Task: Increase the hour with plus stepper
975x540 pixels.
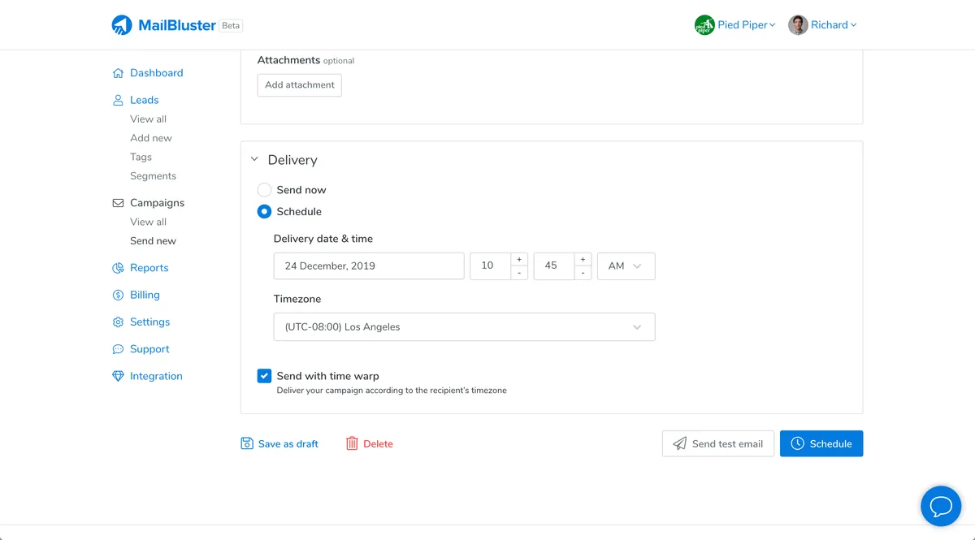Action: pyautogui.click(x=519, y=260)
